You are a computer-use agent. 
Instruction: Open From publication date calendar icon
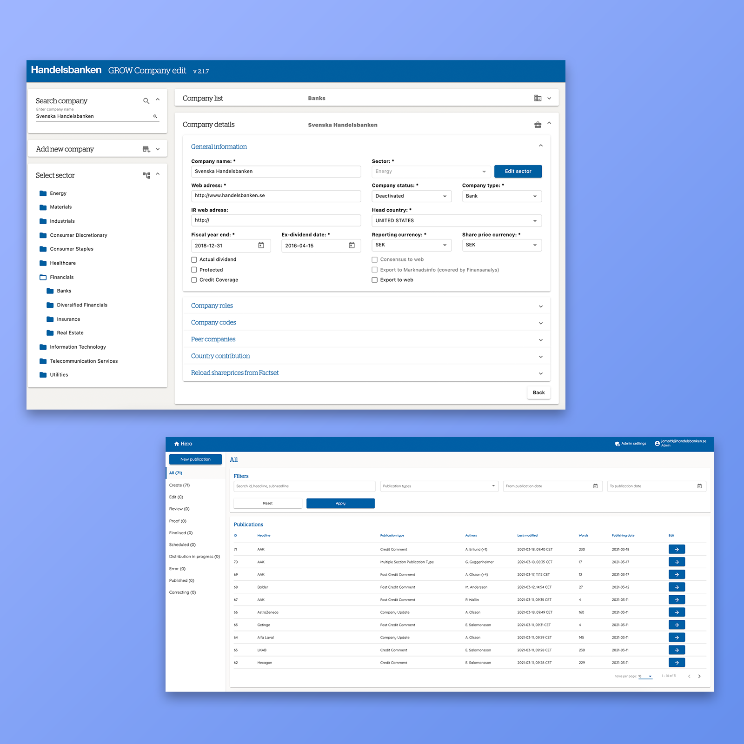pos(595,486)
